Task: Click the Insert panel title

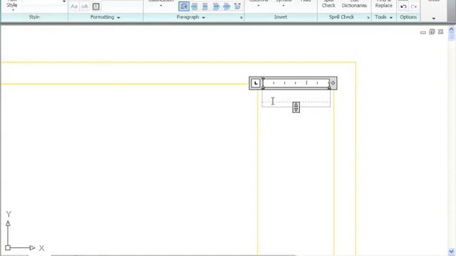Action: point(281,17)
